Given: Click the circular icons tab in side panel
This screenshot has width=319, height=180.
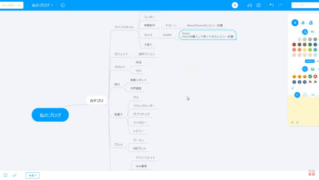Looking at the screenshot, I should 305,69.
